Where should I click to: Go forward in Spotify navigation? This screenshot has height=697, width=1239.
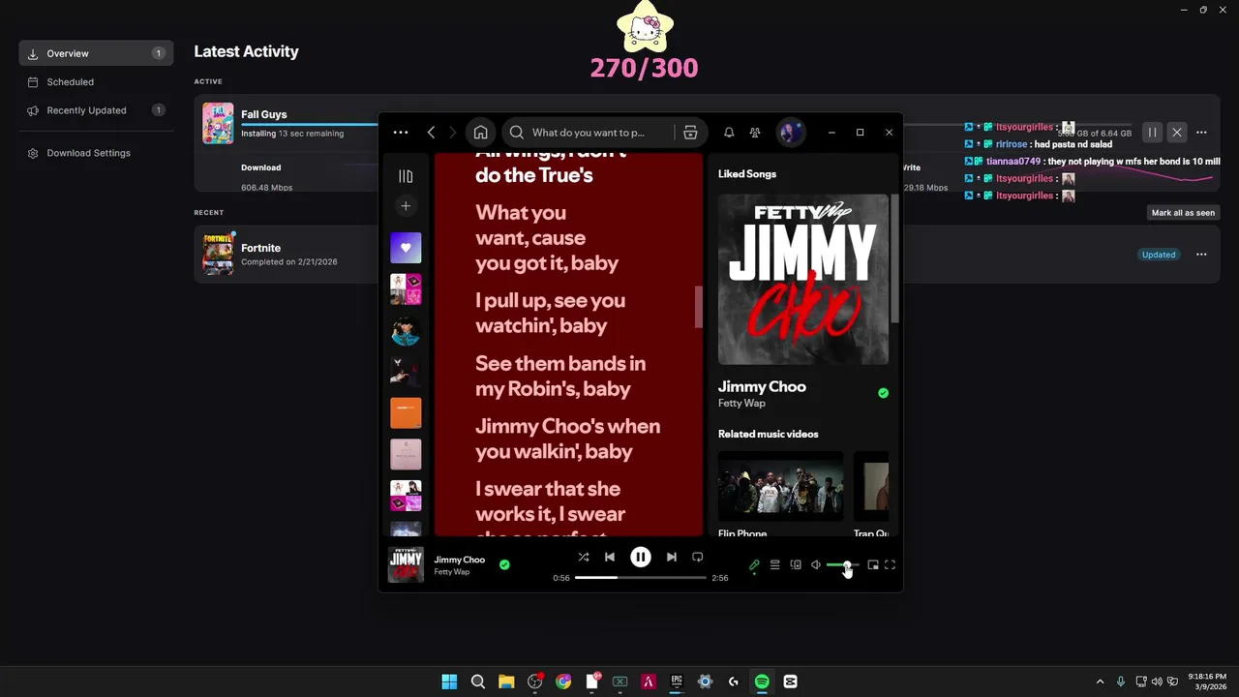(452, 133)
